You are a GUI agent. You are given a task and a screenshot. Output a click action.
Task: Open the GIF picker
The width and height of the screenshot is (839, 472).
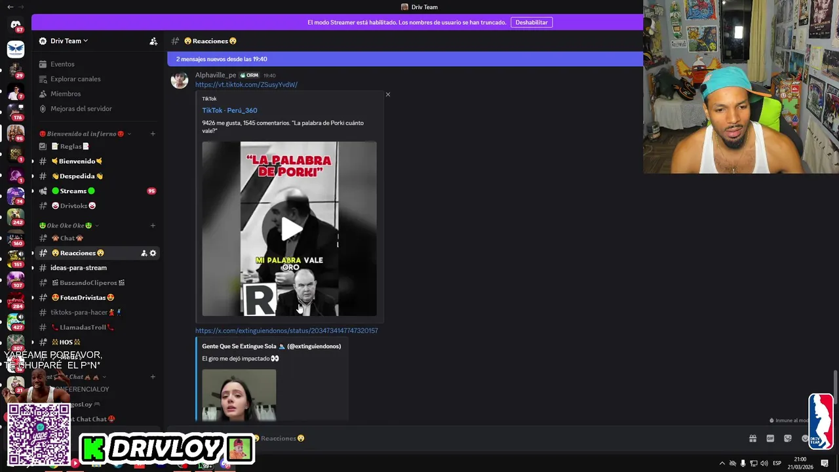pos(770,439)
